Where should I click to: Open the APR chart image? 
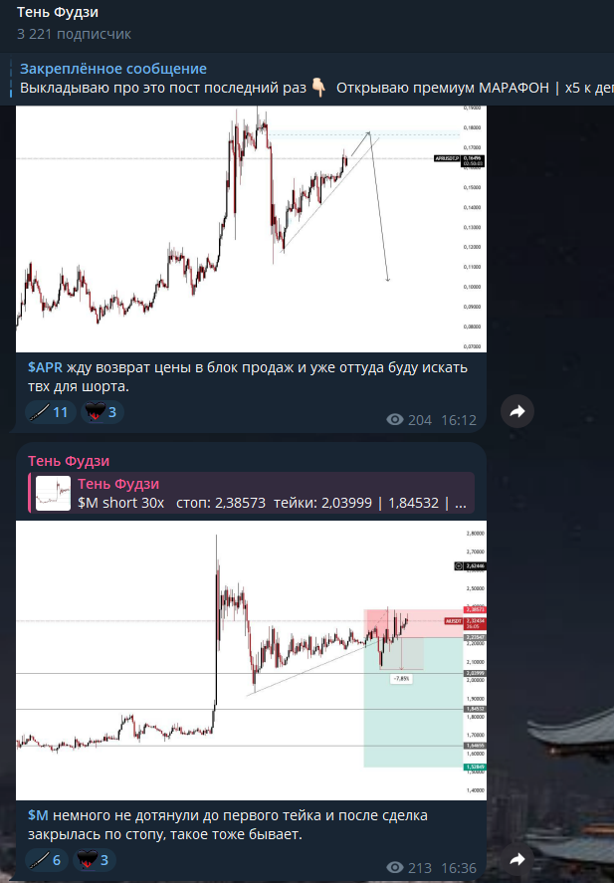pos(251,229)
